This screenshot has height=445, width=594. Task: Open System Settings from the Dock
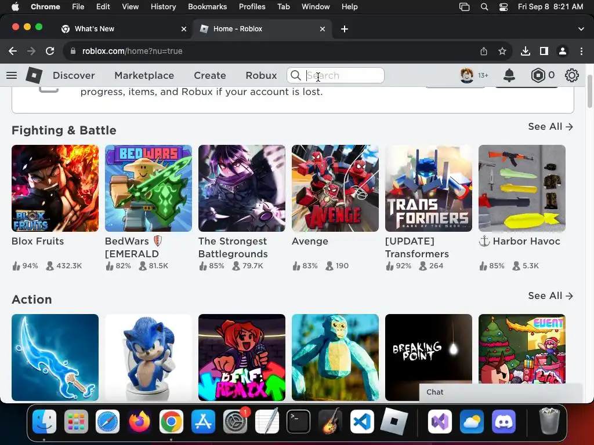[x=235, y=422]
